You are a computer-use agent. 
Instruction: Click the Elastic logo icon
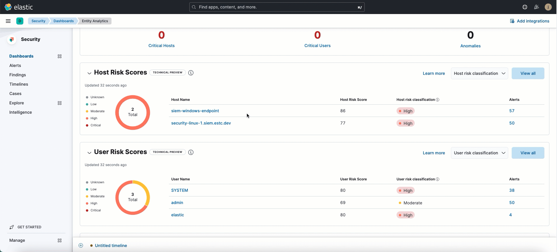pos(8,7)
